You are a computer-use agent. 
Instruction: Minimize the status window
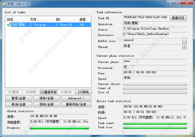[x=170, y=3]
